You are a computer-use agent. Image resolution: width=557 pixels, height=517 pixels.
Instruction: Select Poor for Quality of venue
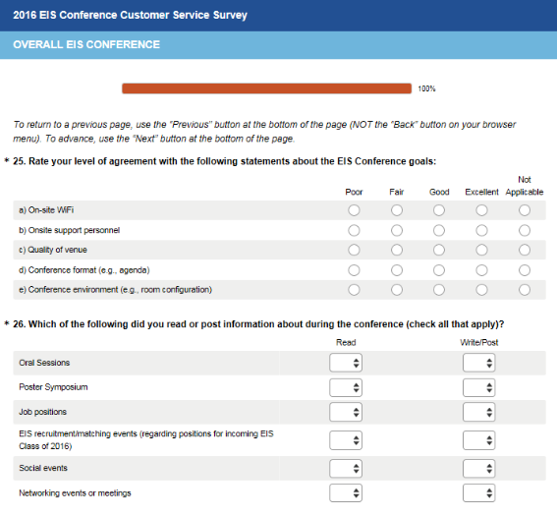[354, 251]
